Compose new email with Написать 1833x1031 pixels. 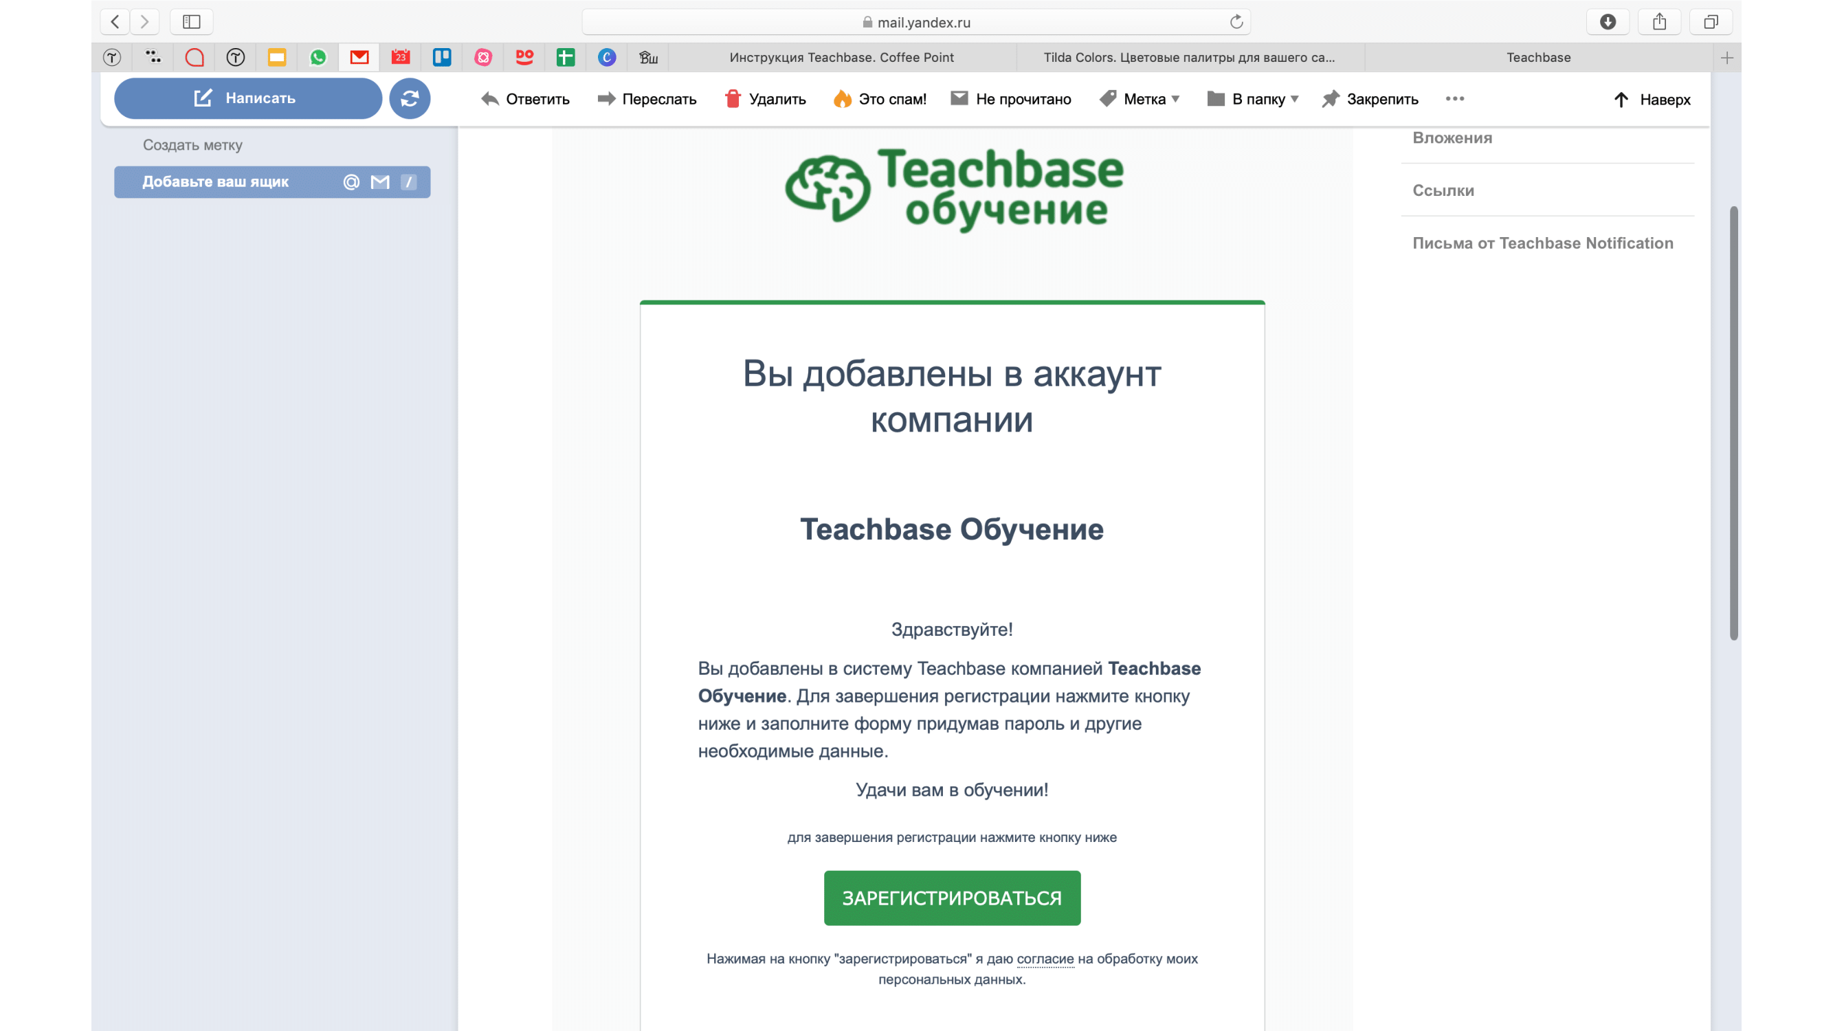[247, 98]
